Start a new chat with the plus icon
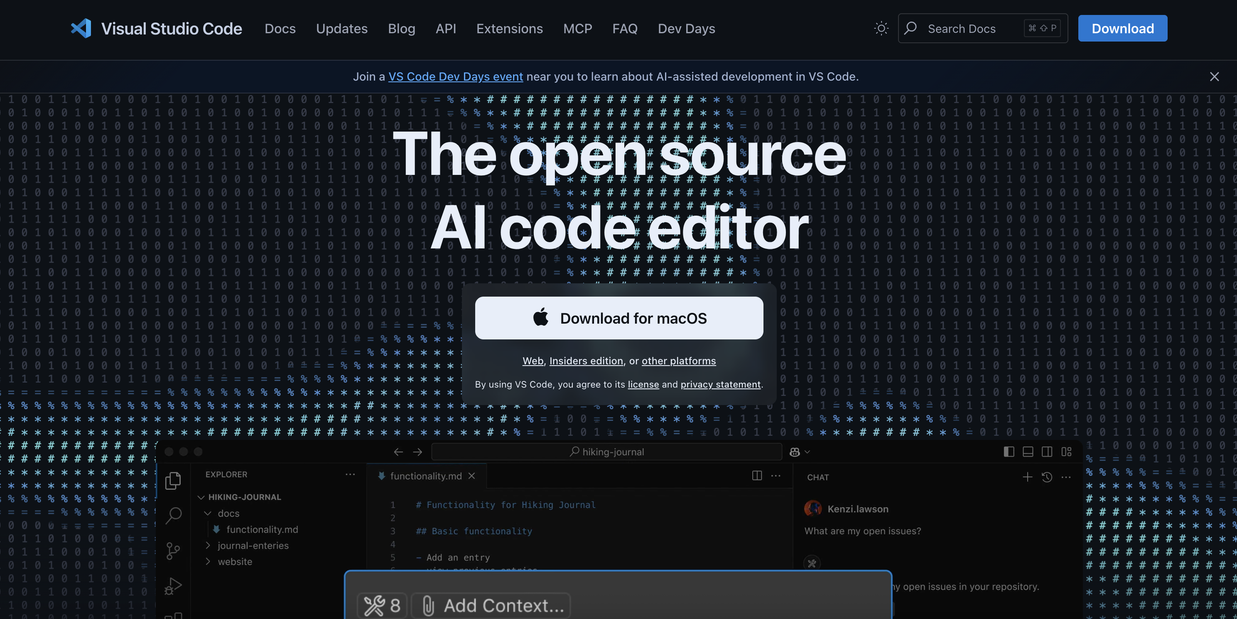This screenshot has height=619, width=1237. point(1027,477)
